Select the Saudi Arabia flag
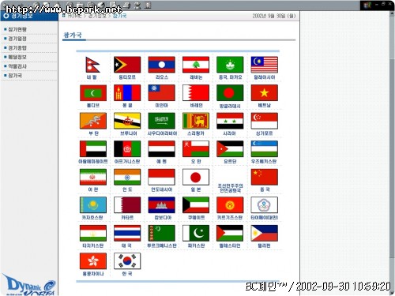Screen dimensions: 395x296 161,121
